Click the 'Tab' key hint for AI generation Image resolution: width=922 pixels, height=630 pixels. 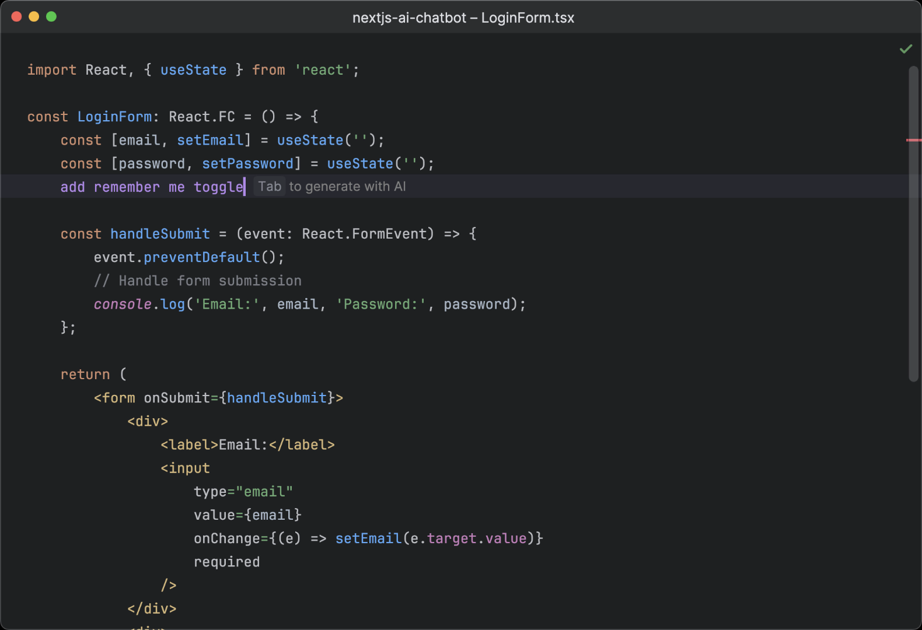click(270, 187)
